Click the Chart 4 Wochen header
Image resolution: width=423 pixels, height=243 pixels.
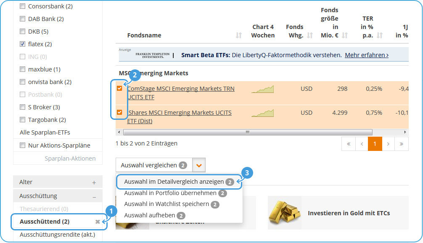click(263, 31)
